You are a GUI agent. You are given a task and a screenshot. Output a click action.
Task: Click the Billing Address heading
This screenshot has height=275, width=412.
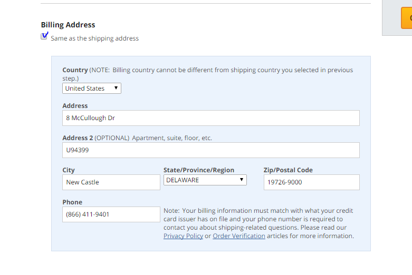pos(68,25)
